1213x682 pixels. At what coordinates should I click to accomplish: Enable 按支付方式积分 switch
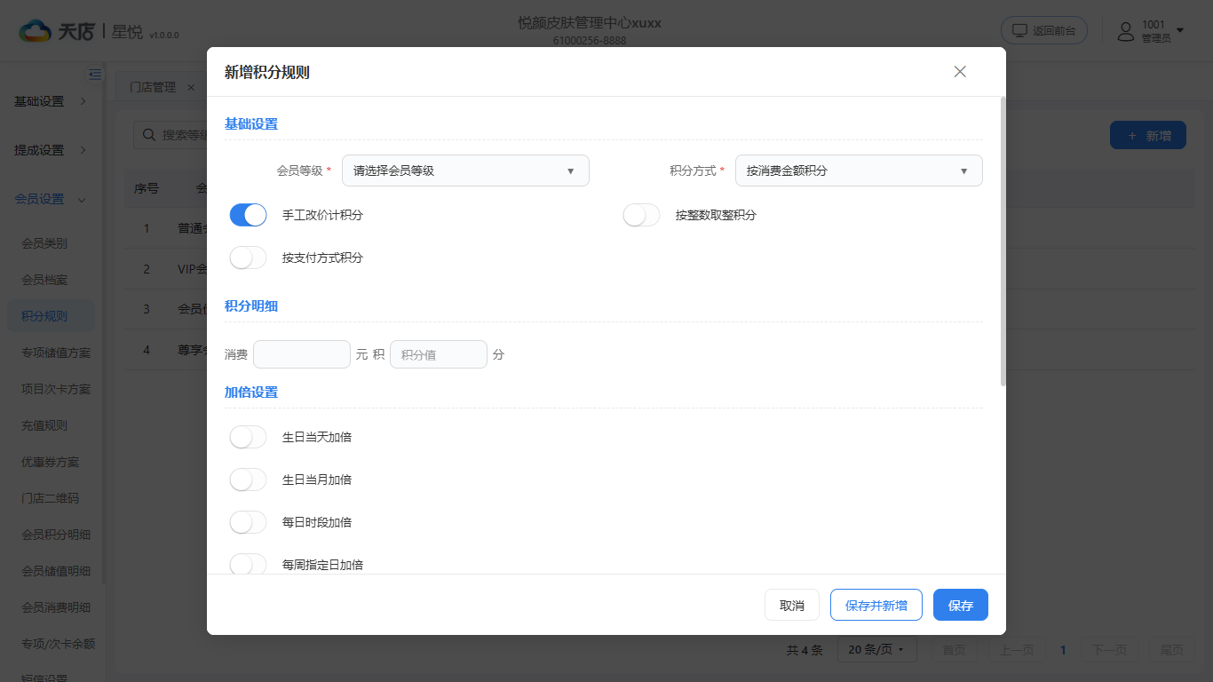[x=249, y=258]
